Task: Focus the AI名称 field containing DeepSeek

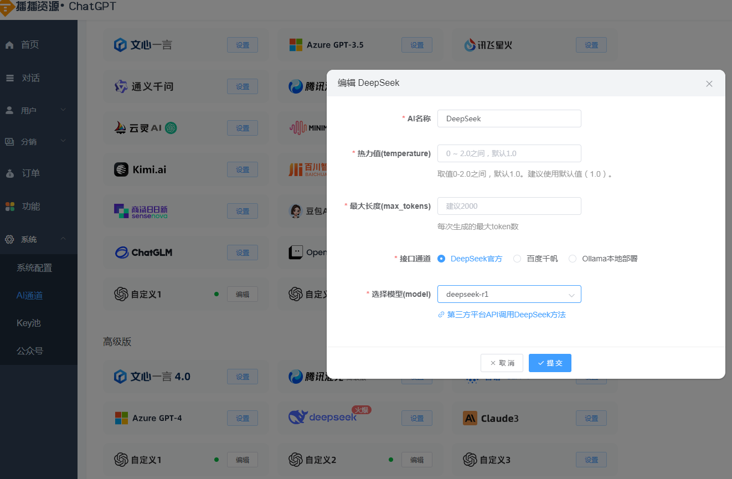Action: coord(509,119)
